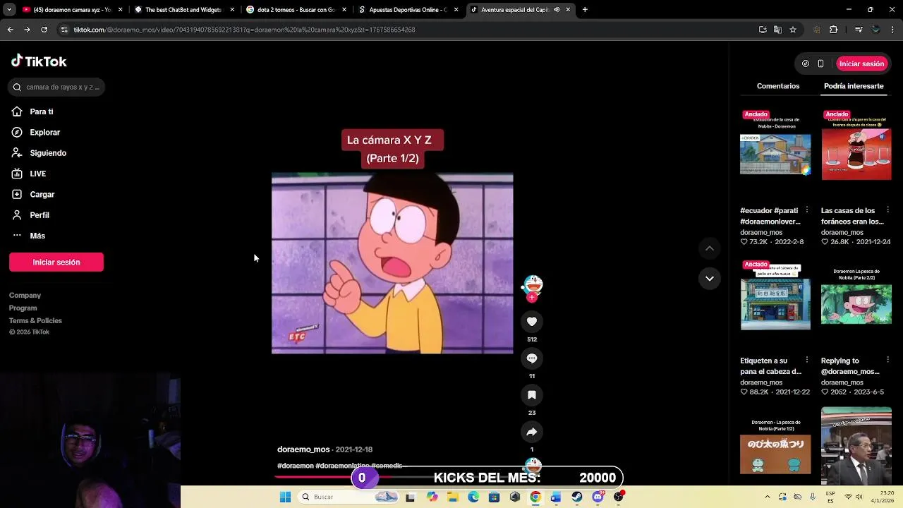The width and height of the screenshot is (903, 508).
Task: Click the #doraemon hashtag
Action: click(296, 466)
